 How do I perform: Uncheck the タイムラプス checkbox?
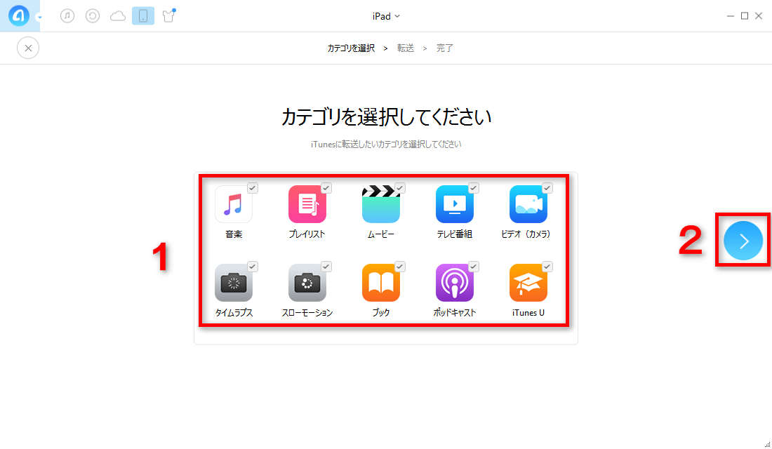[253, 267]
